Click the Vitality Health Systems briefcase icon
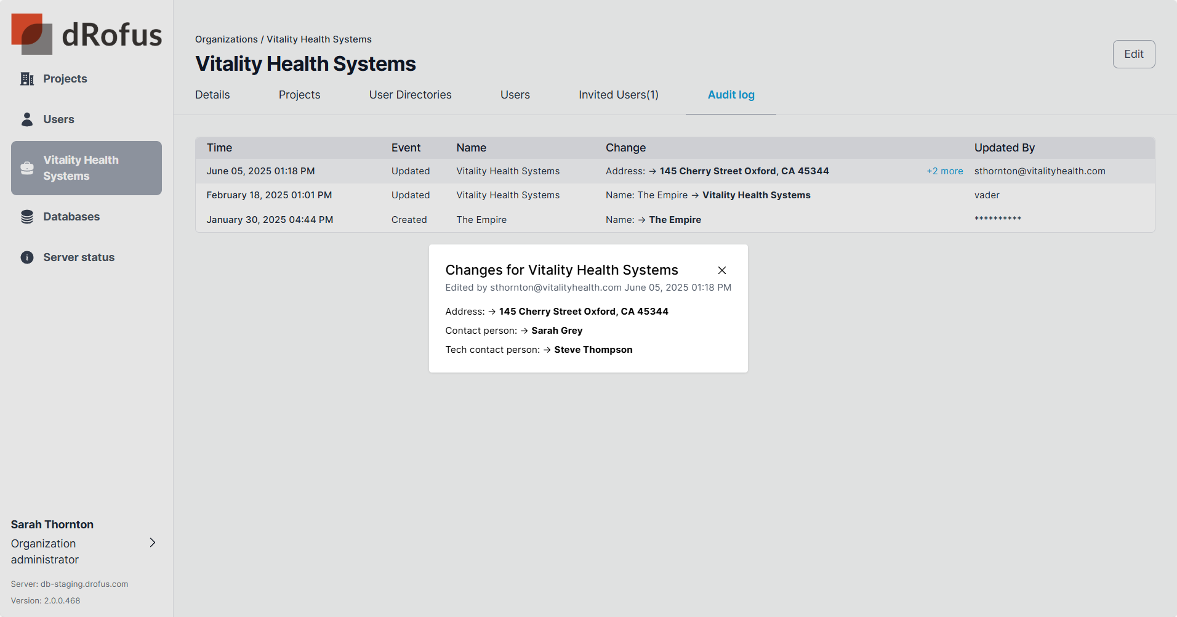 click(x=27, y=168)
